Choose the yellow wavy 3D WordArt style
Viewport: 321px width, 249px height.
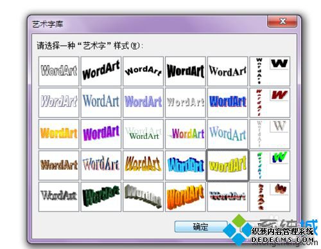[x=227, y=165]
